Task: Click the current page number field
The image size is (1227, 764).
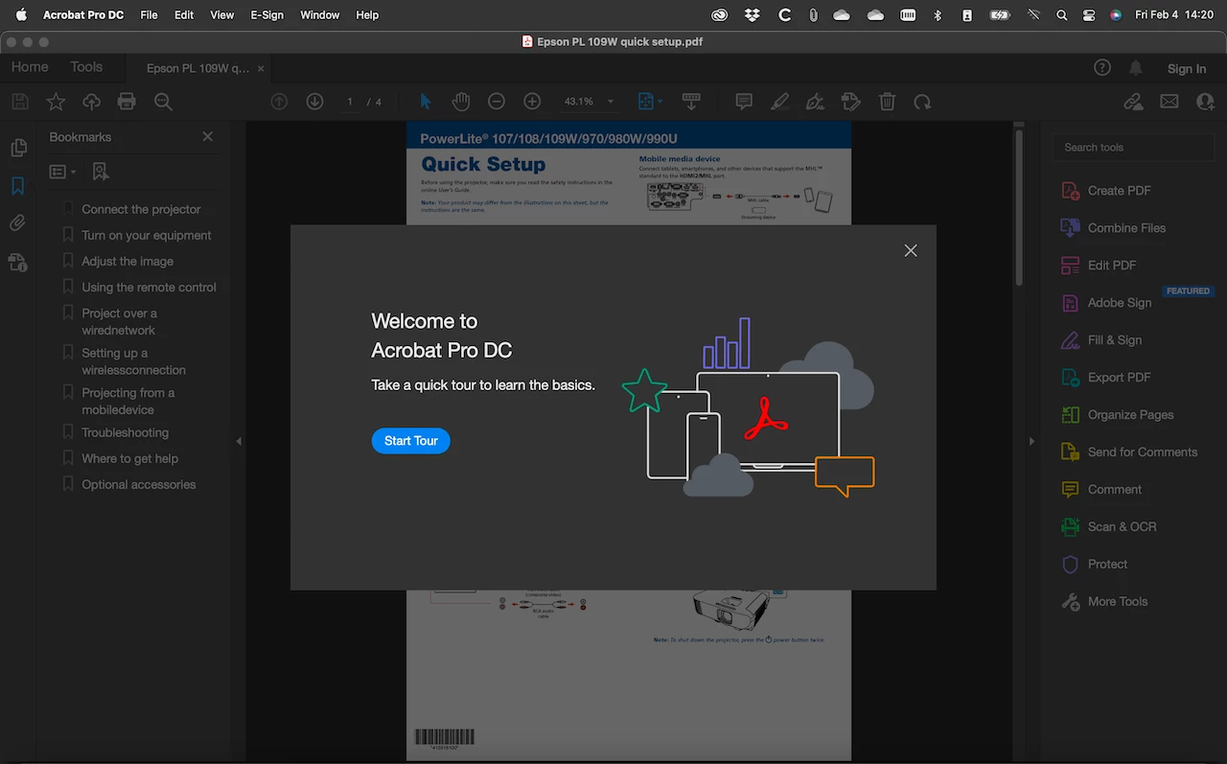Action: 350,102
